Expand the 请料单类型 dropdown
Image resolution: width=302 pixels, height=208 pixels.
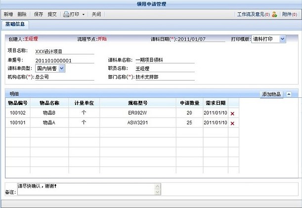tap(62, 68)
